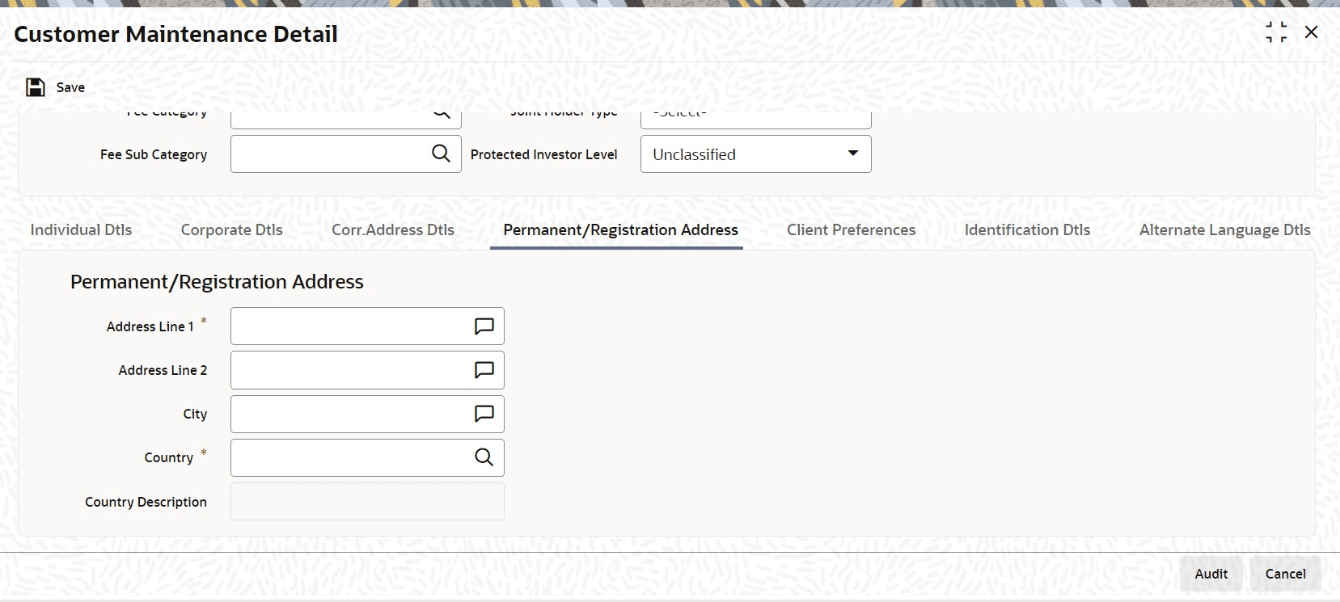
Task: Switch to the Individual Dtls tab
Action: (81, 229)
